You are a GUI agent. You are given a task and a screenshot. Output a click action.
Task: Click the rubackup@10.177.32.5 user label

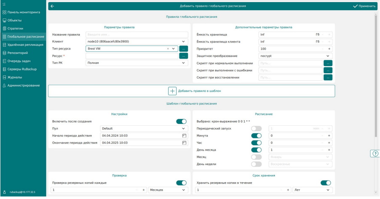click(22, 192)
